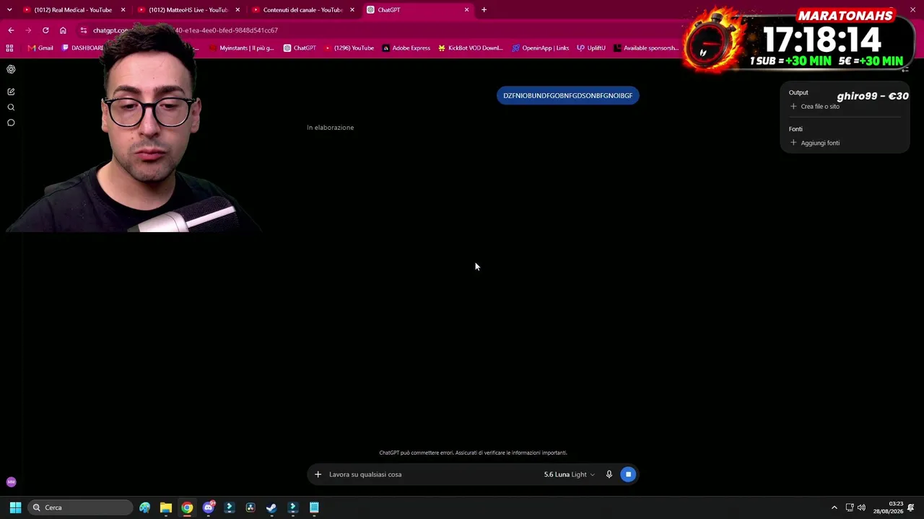The height and width of the screenshot is (519, 924).
Task: Click the 'In elaborazione' status text
Action: click(x=330, y=128)
